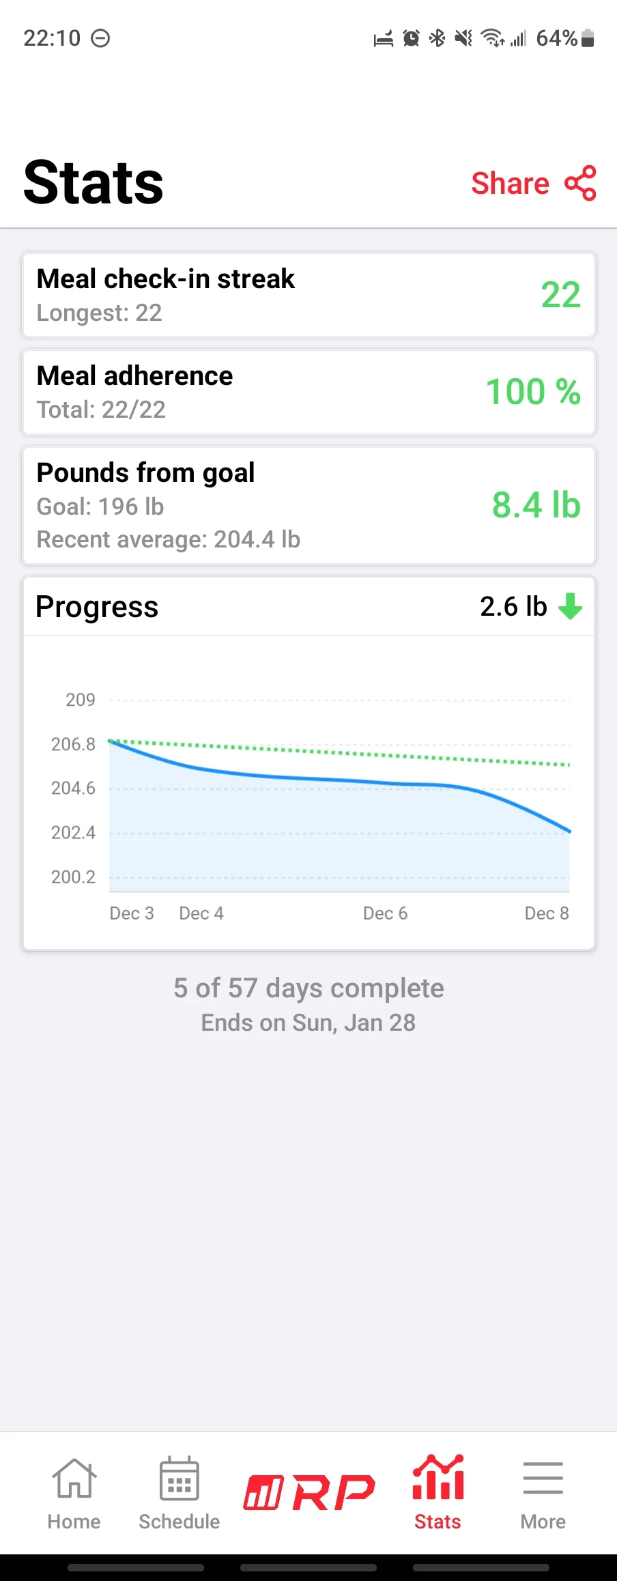
Task: Open the Home tab icon
Action: [x=74, y=1478]
